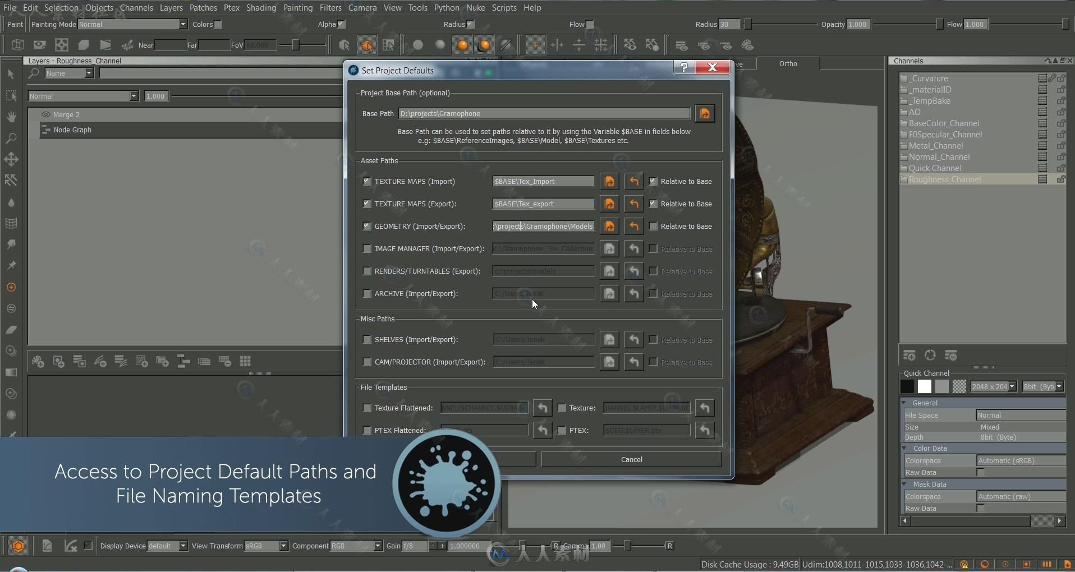Image resolution: width=1075 pixels, height=572 pixels.
Task: Reset TEXTURE MAPS (Import) path to default
Action: point(634,182)
